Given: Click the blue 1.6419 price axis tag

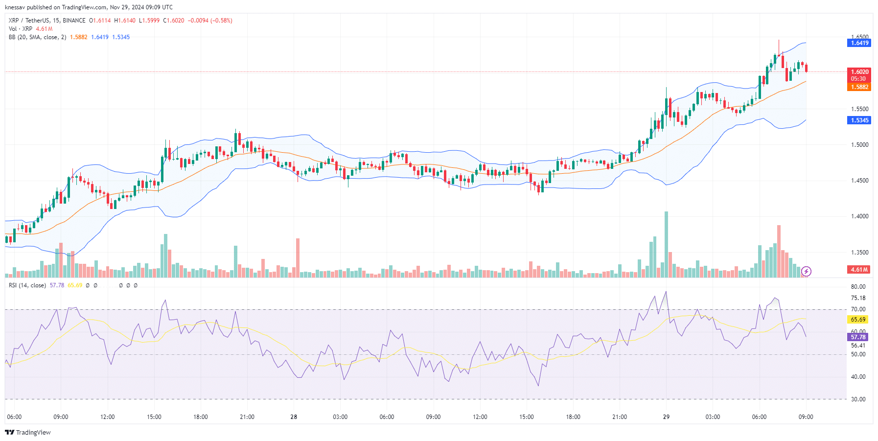Looking at the screenshot, I should tap(859, 43).
